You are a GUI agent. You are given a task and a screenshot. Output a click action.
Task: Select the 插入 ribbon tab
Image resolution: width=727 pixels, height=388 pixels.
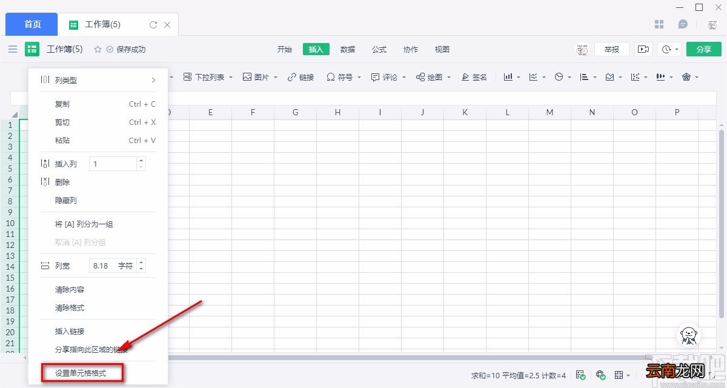click(316, 50)
